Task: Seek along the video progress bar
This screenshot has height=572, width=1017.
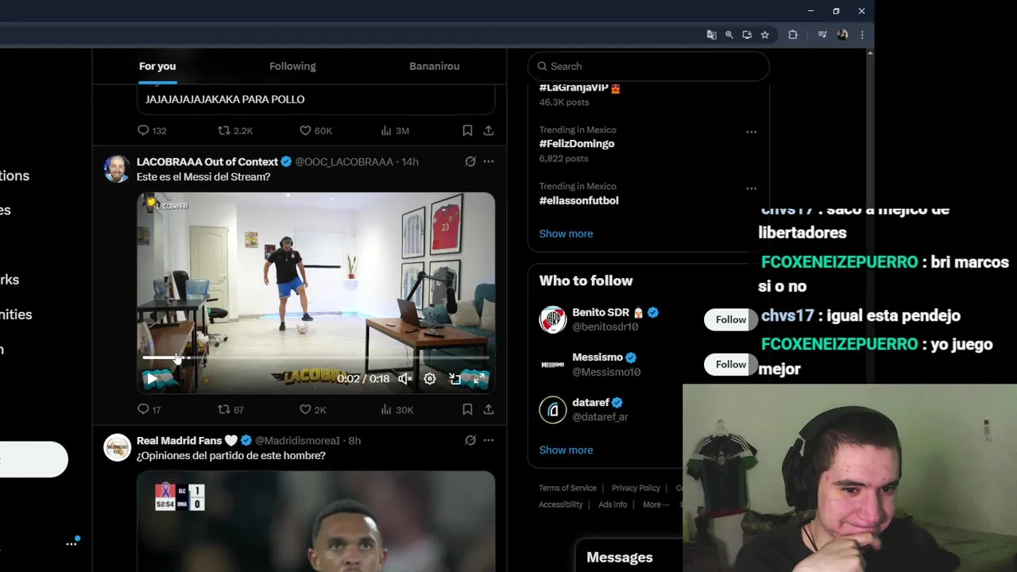Action: point(315,358)
